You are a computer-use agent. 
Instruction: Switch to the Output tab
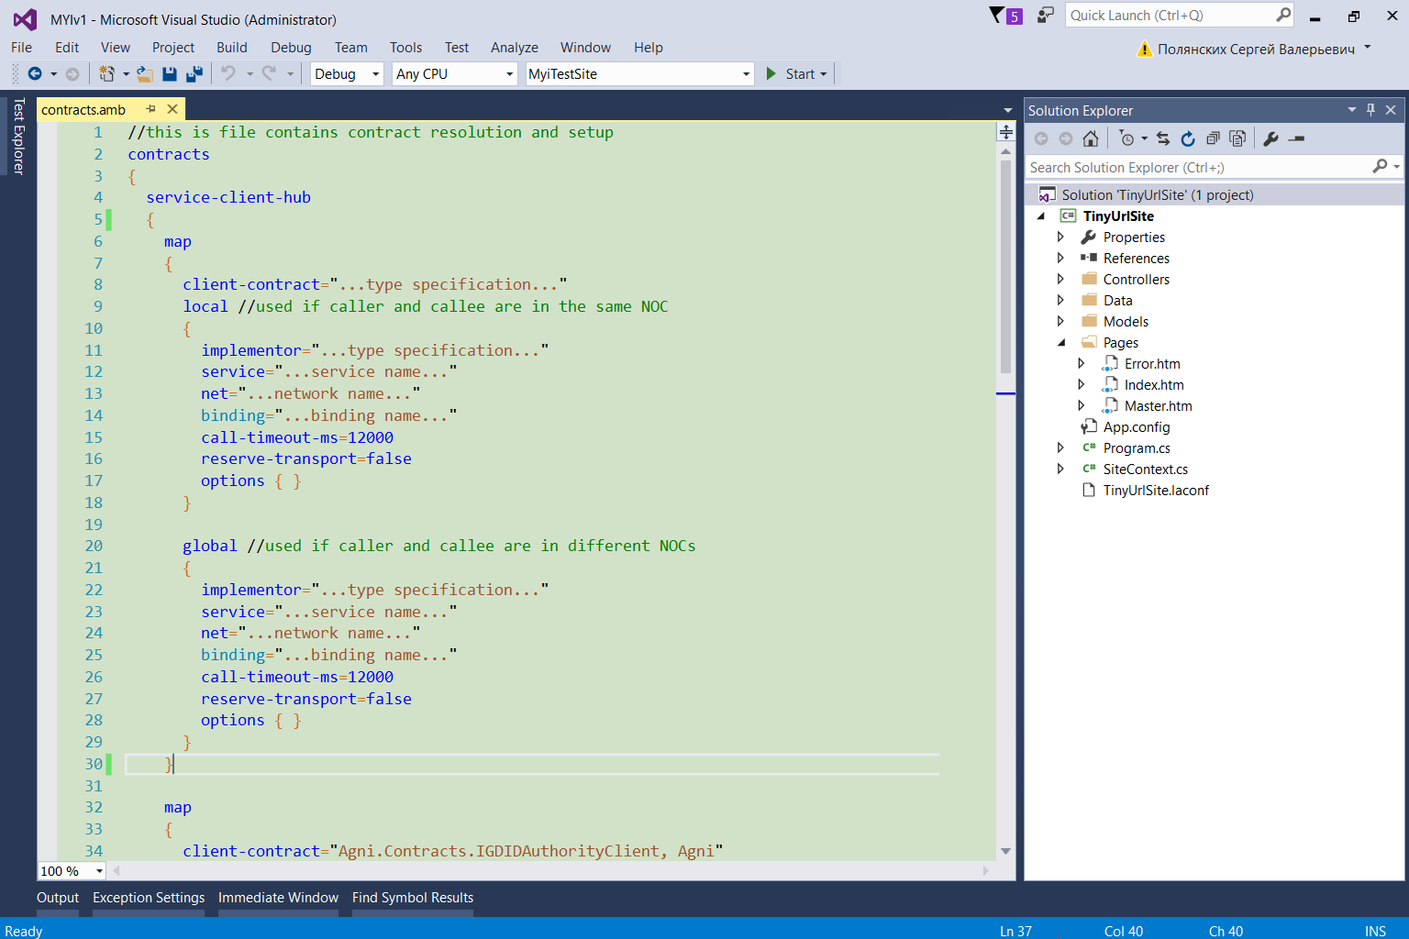point(58,898)
